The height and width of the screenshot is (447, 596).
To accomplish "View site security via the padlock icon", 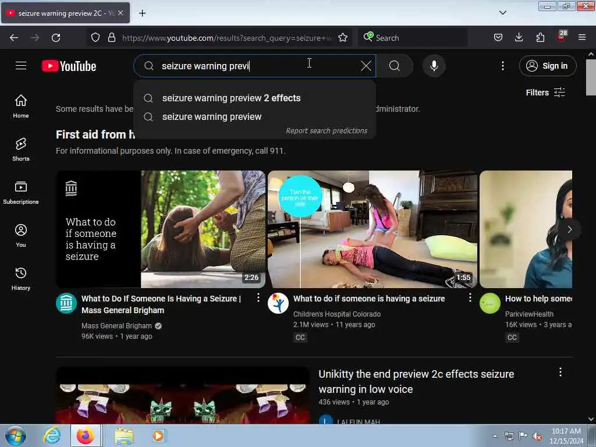I will [x=111, y=38].
